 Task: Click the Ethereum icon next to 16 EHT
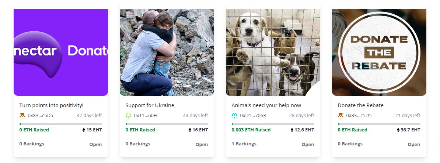(x=190, y=130)
